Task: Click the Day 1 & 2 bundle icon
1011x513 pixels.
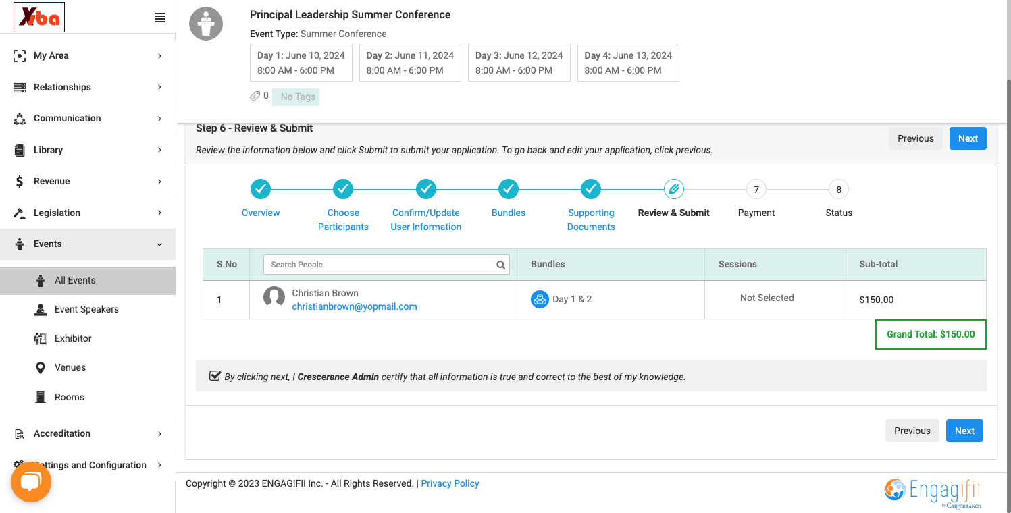Action: (540, 300)
